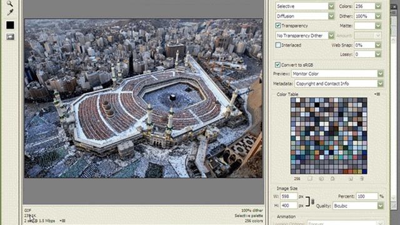The width and height of the screenshot is (400, 225).
Task: Click the 'Image Size' heading
Action: (x=287, y=188)
